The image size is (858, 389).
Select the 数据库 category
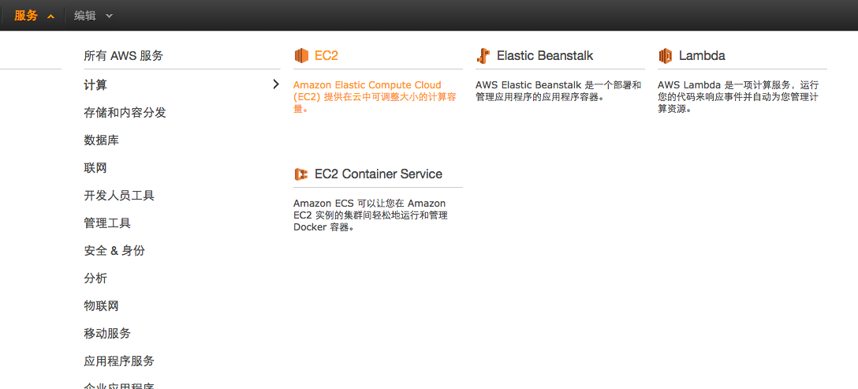coord(101,140)
